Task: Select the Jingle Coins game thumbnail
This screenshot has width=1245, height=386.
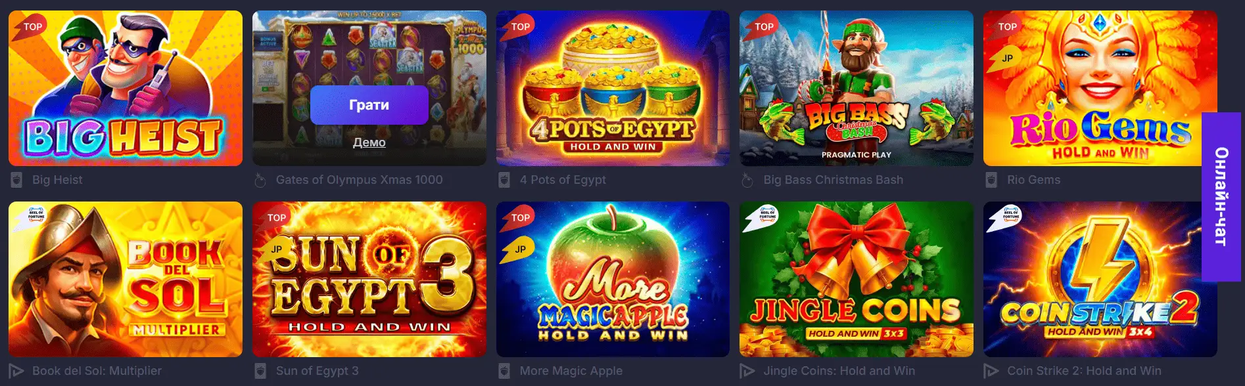Action: [857, 279]
